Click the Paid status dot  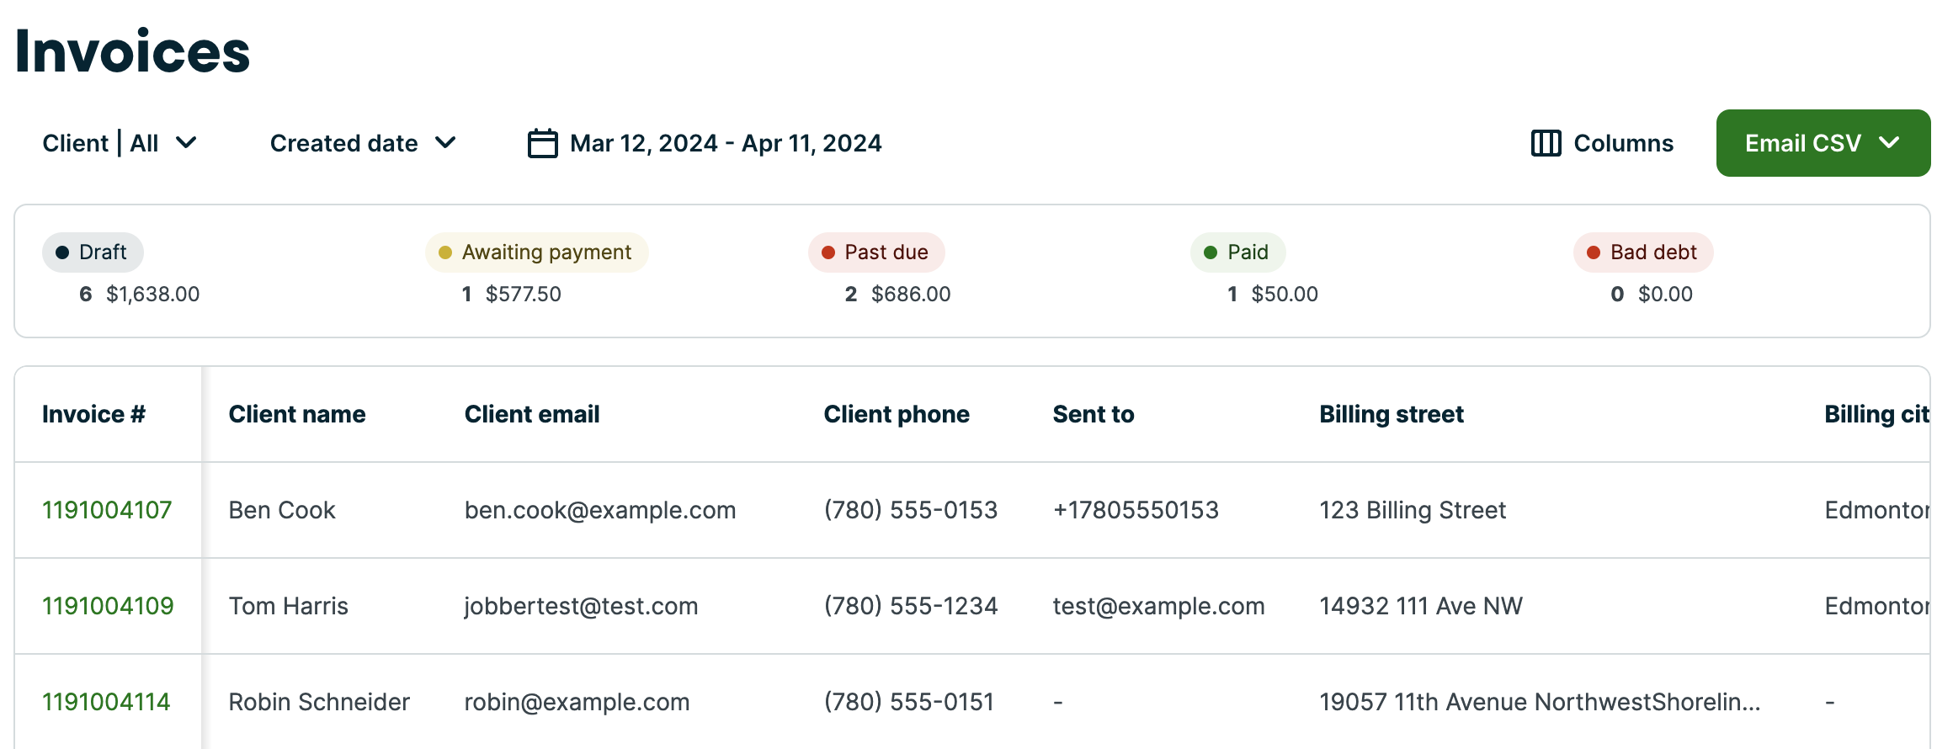point(1210,251)
